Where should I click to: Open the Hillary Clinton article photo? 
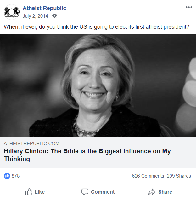(98, 85)
